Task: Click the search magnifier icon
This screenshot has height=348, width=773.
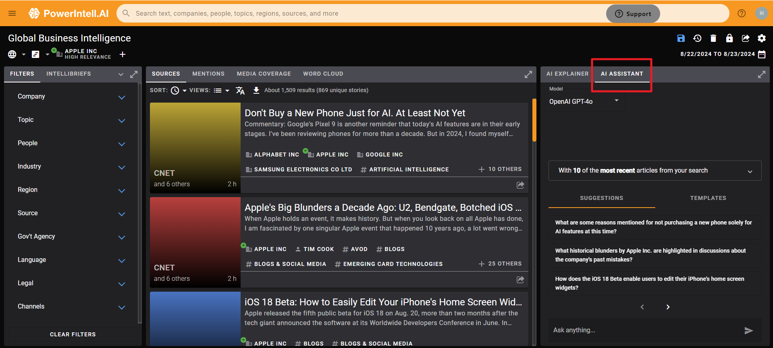Action: 126,13
